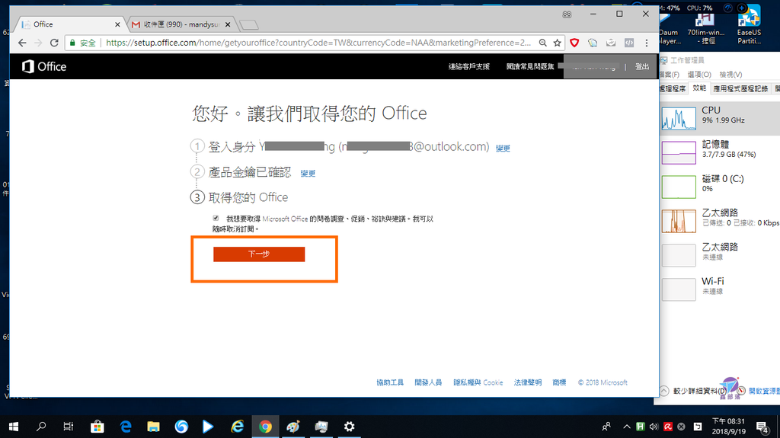780x438 pixels.
Task: Click the orange 下一步 button
Action: [x=259, y=254]
